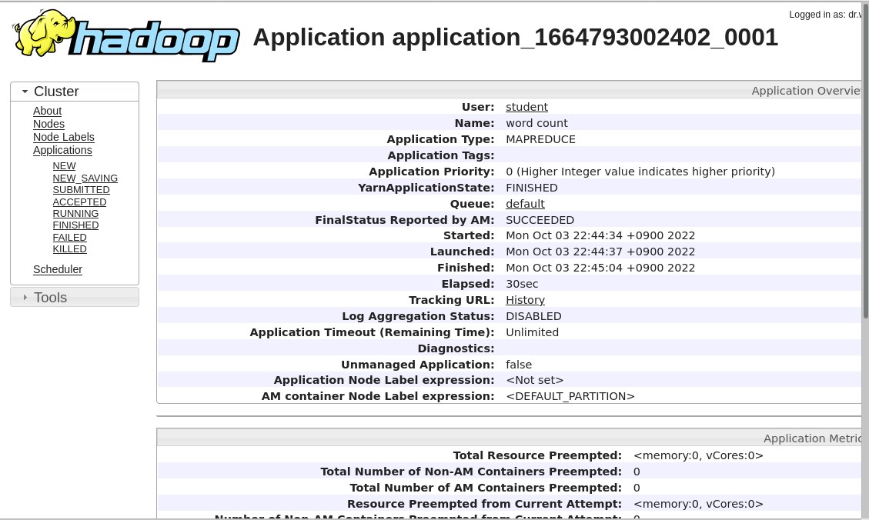Select the page title application ID
The image size is (869, 520).
tap(585, 37)
